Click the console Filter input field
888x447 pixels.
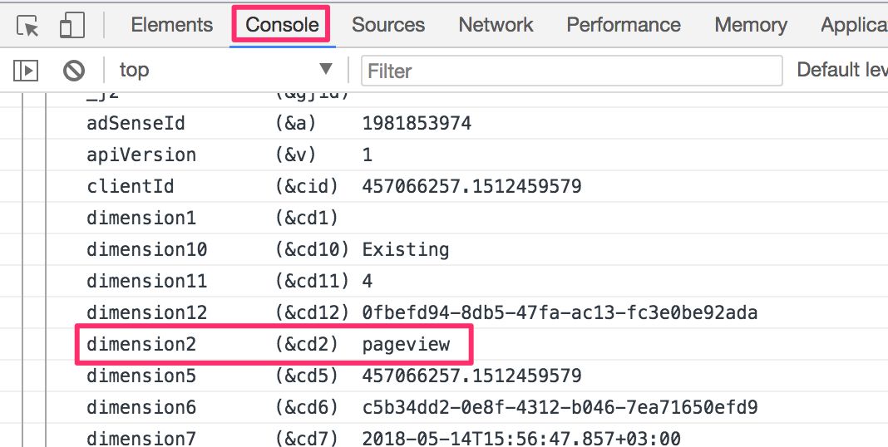point(572,71)
